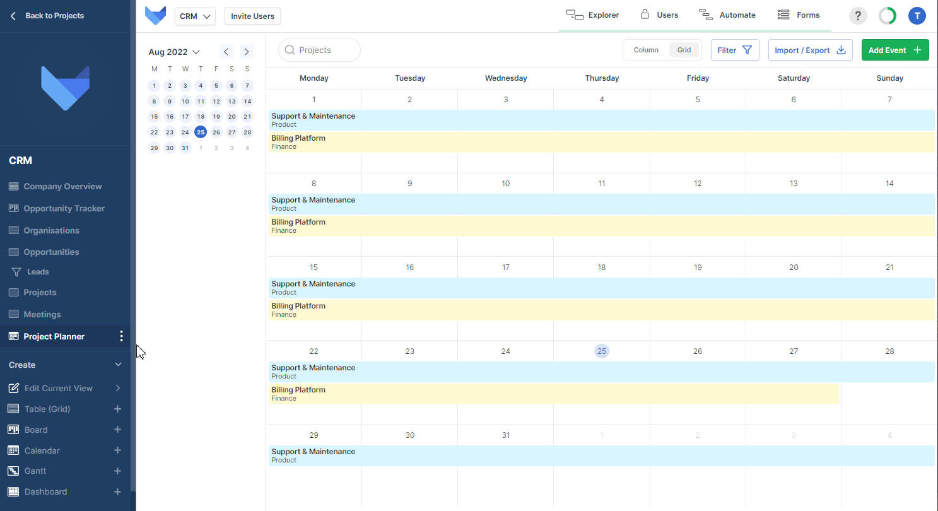Open the Automate tab
The width and height of the screenshot is (938, 511).
727,15
